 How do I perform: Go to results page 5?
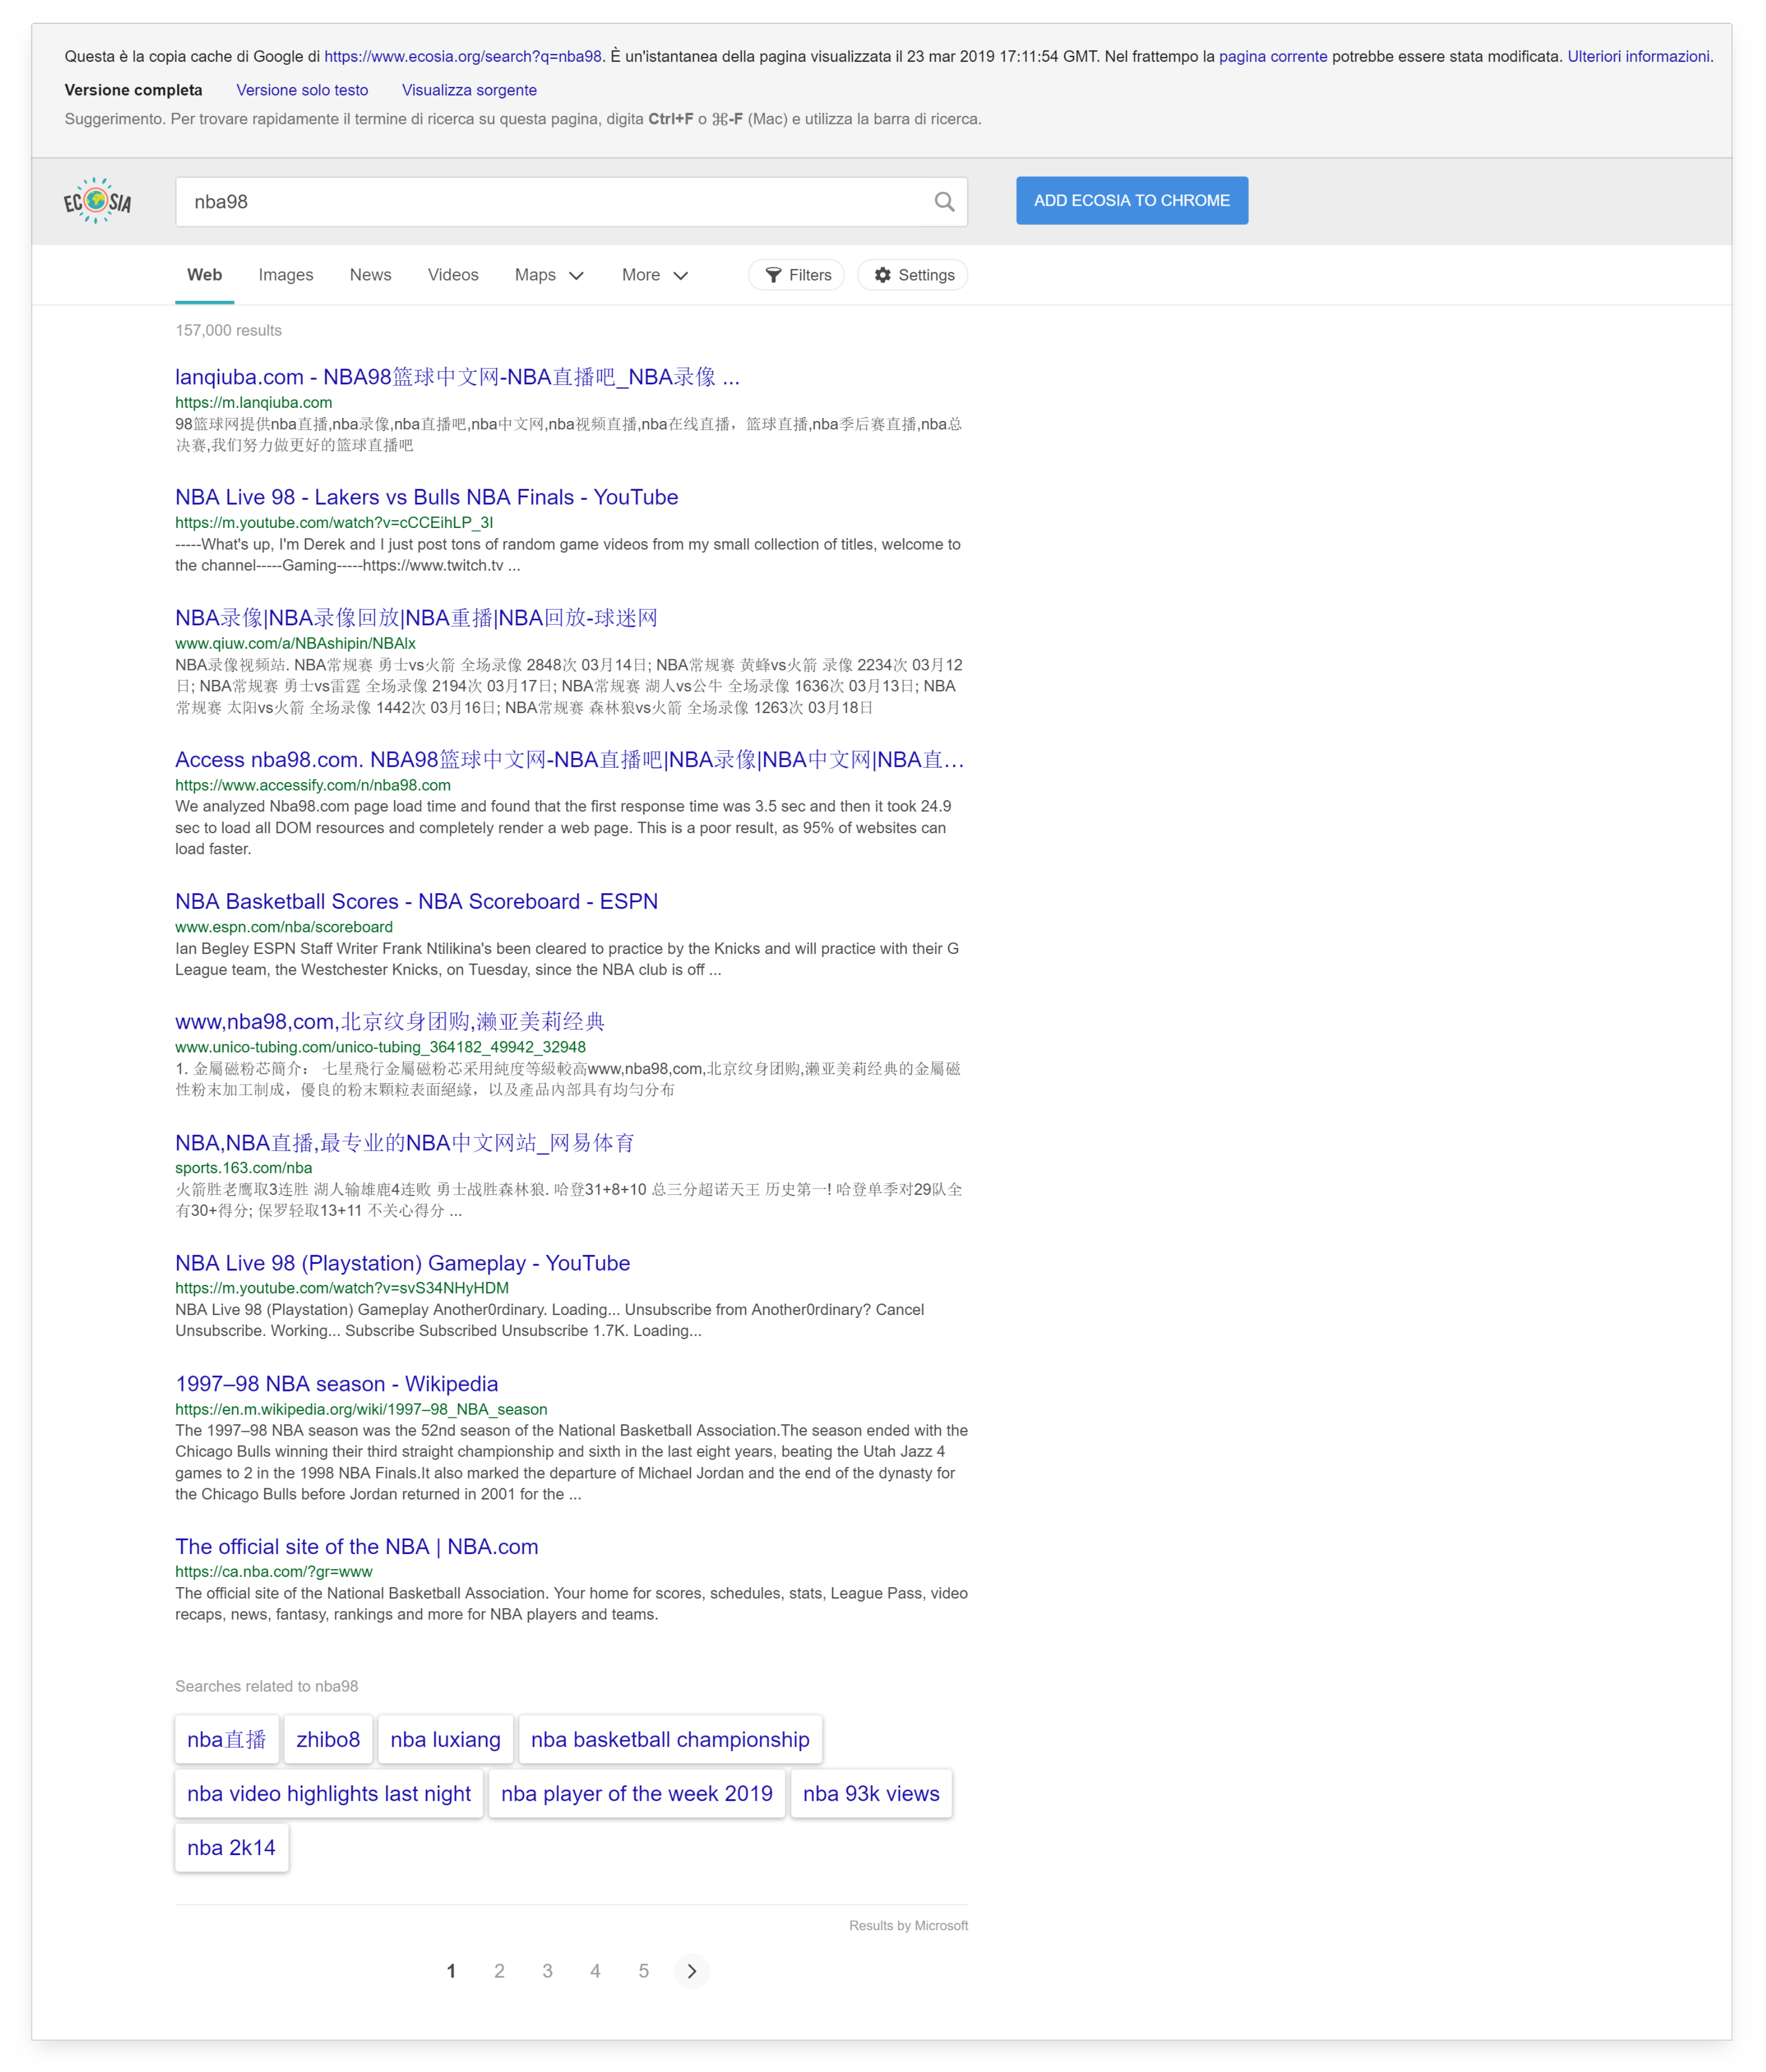643,1970
